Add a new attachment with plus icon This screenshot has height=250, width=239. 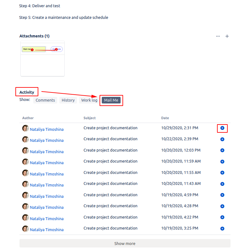coord(227,36)
